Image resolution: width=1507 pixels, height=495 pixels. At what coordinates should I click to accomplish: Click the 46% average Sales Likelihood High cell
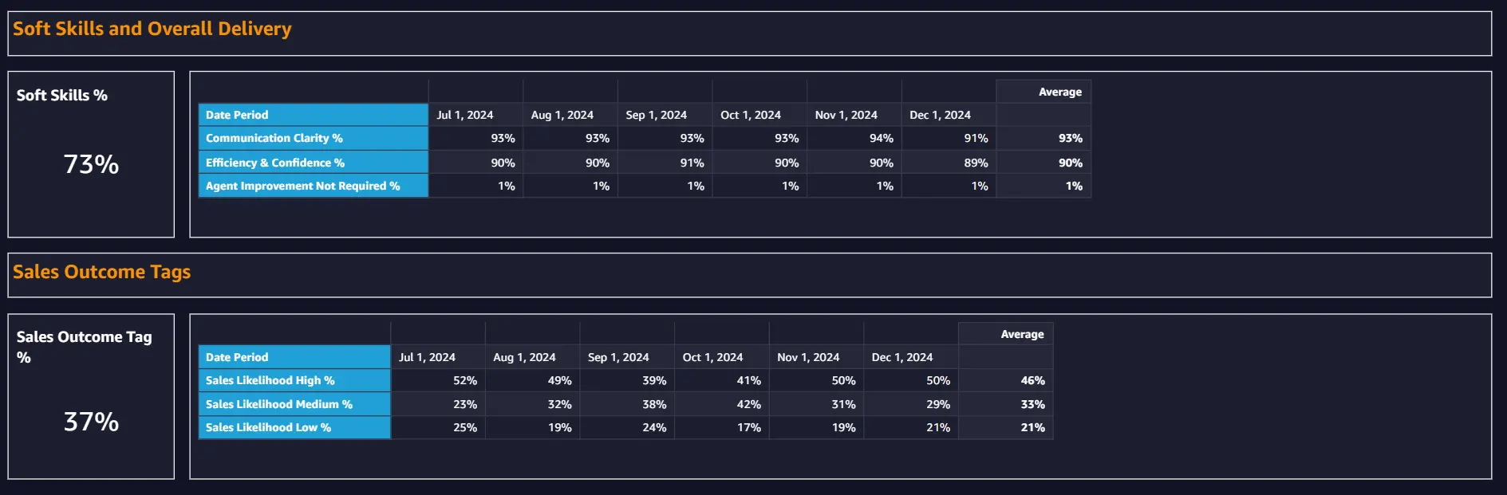1032,380
